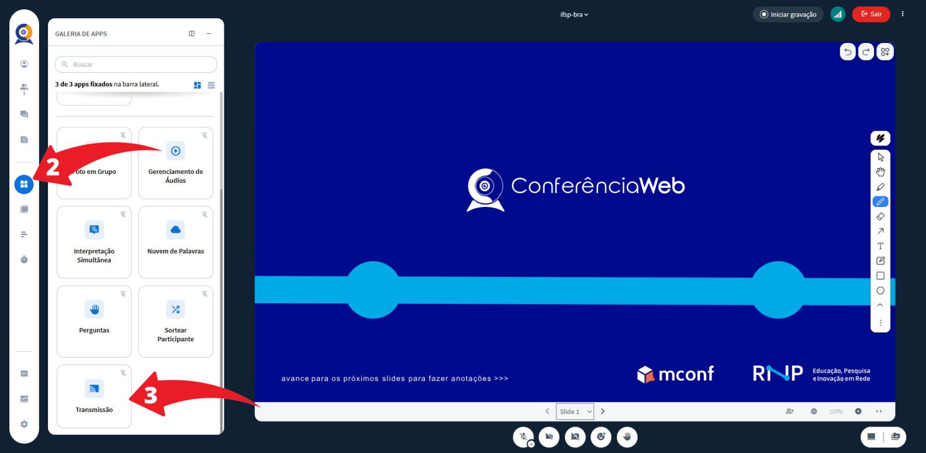Pick the sticky note tool
The width and height of the screenshot is (926, 453).
pyautogui.click(x=880, y=261)
